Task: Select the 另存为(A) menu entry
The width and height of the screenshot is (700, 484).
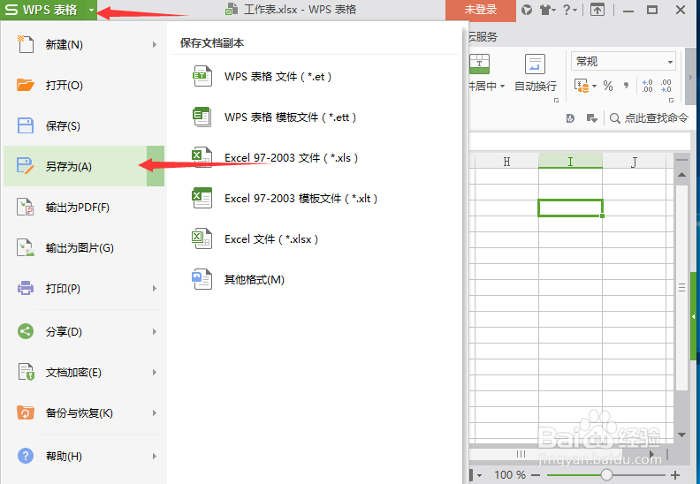Action: click(x=84, y=166)
